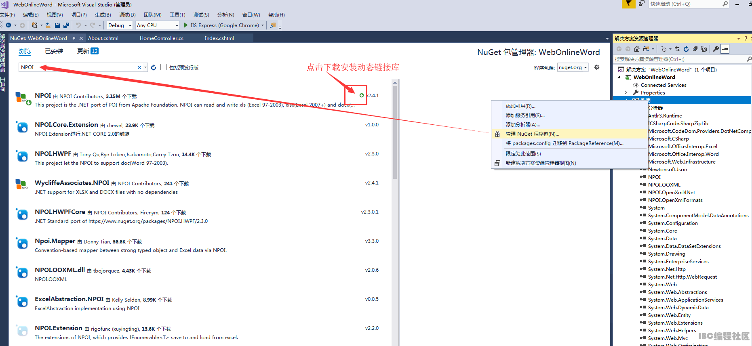
Task: Click Solution Explorer Refresh icon
Action: click(686, 49)
